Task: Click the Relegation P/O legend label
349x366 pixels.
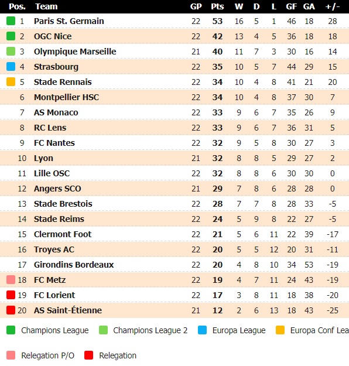Action: click(x=47, y=355)
